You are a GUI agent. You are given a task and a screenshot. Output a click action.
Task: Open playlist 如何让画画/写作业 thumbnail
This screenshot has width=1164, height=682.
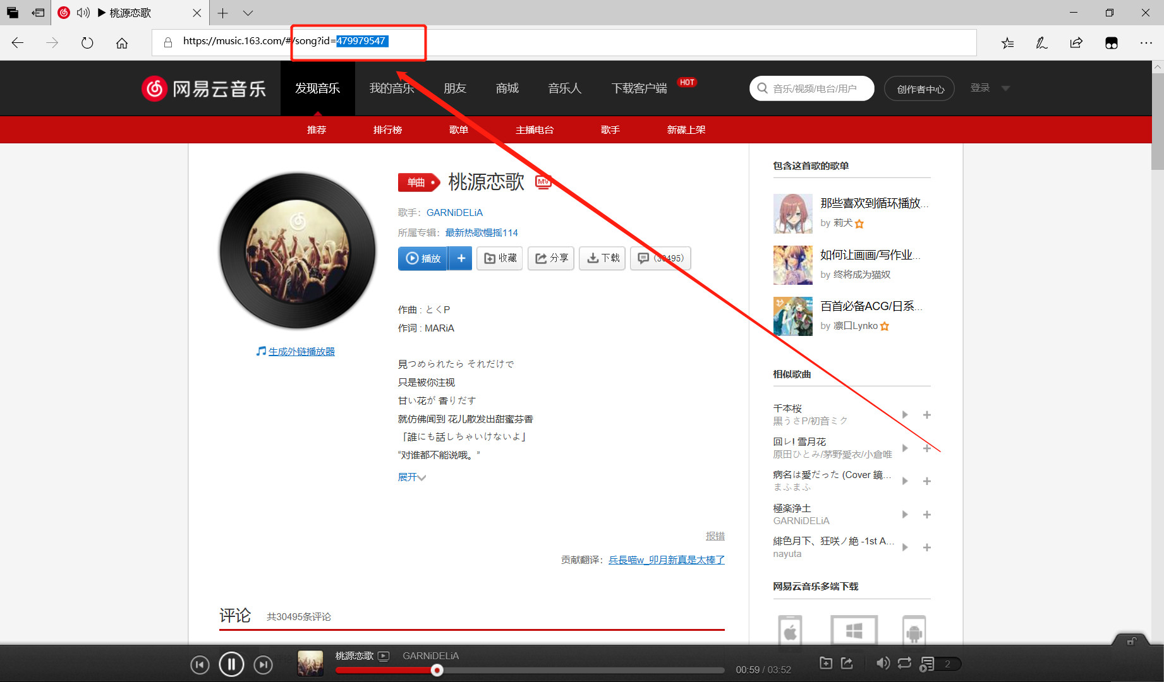(x=793, y=265)
